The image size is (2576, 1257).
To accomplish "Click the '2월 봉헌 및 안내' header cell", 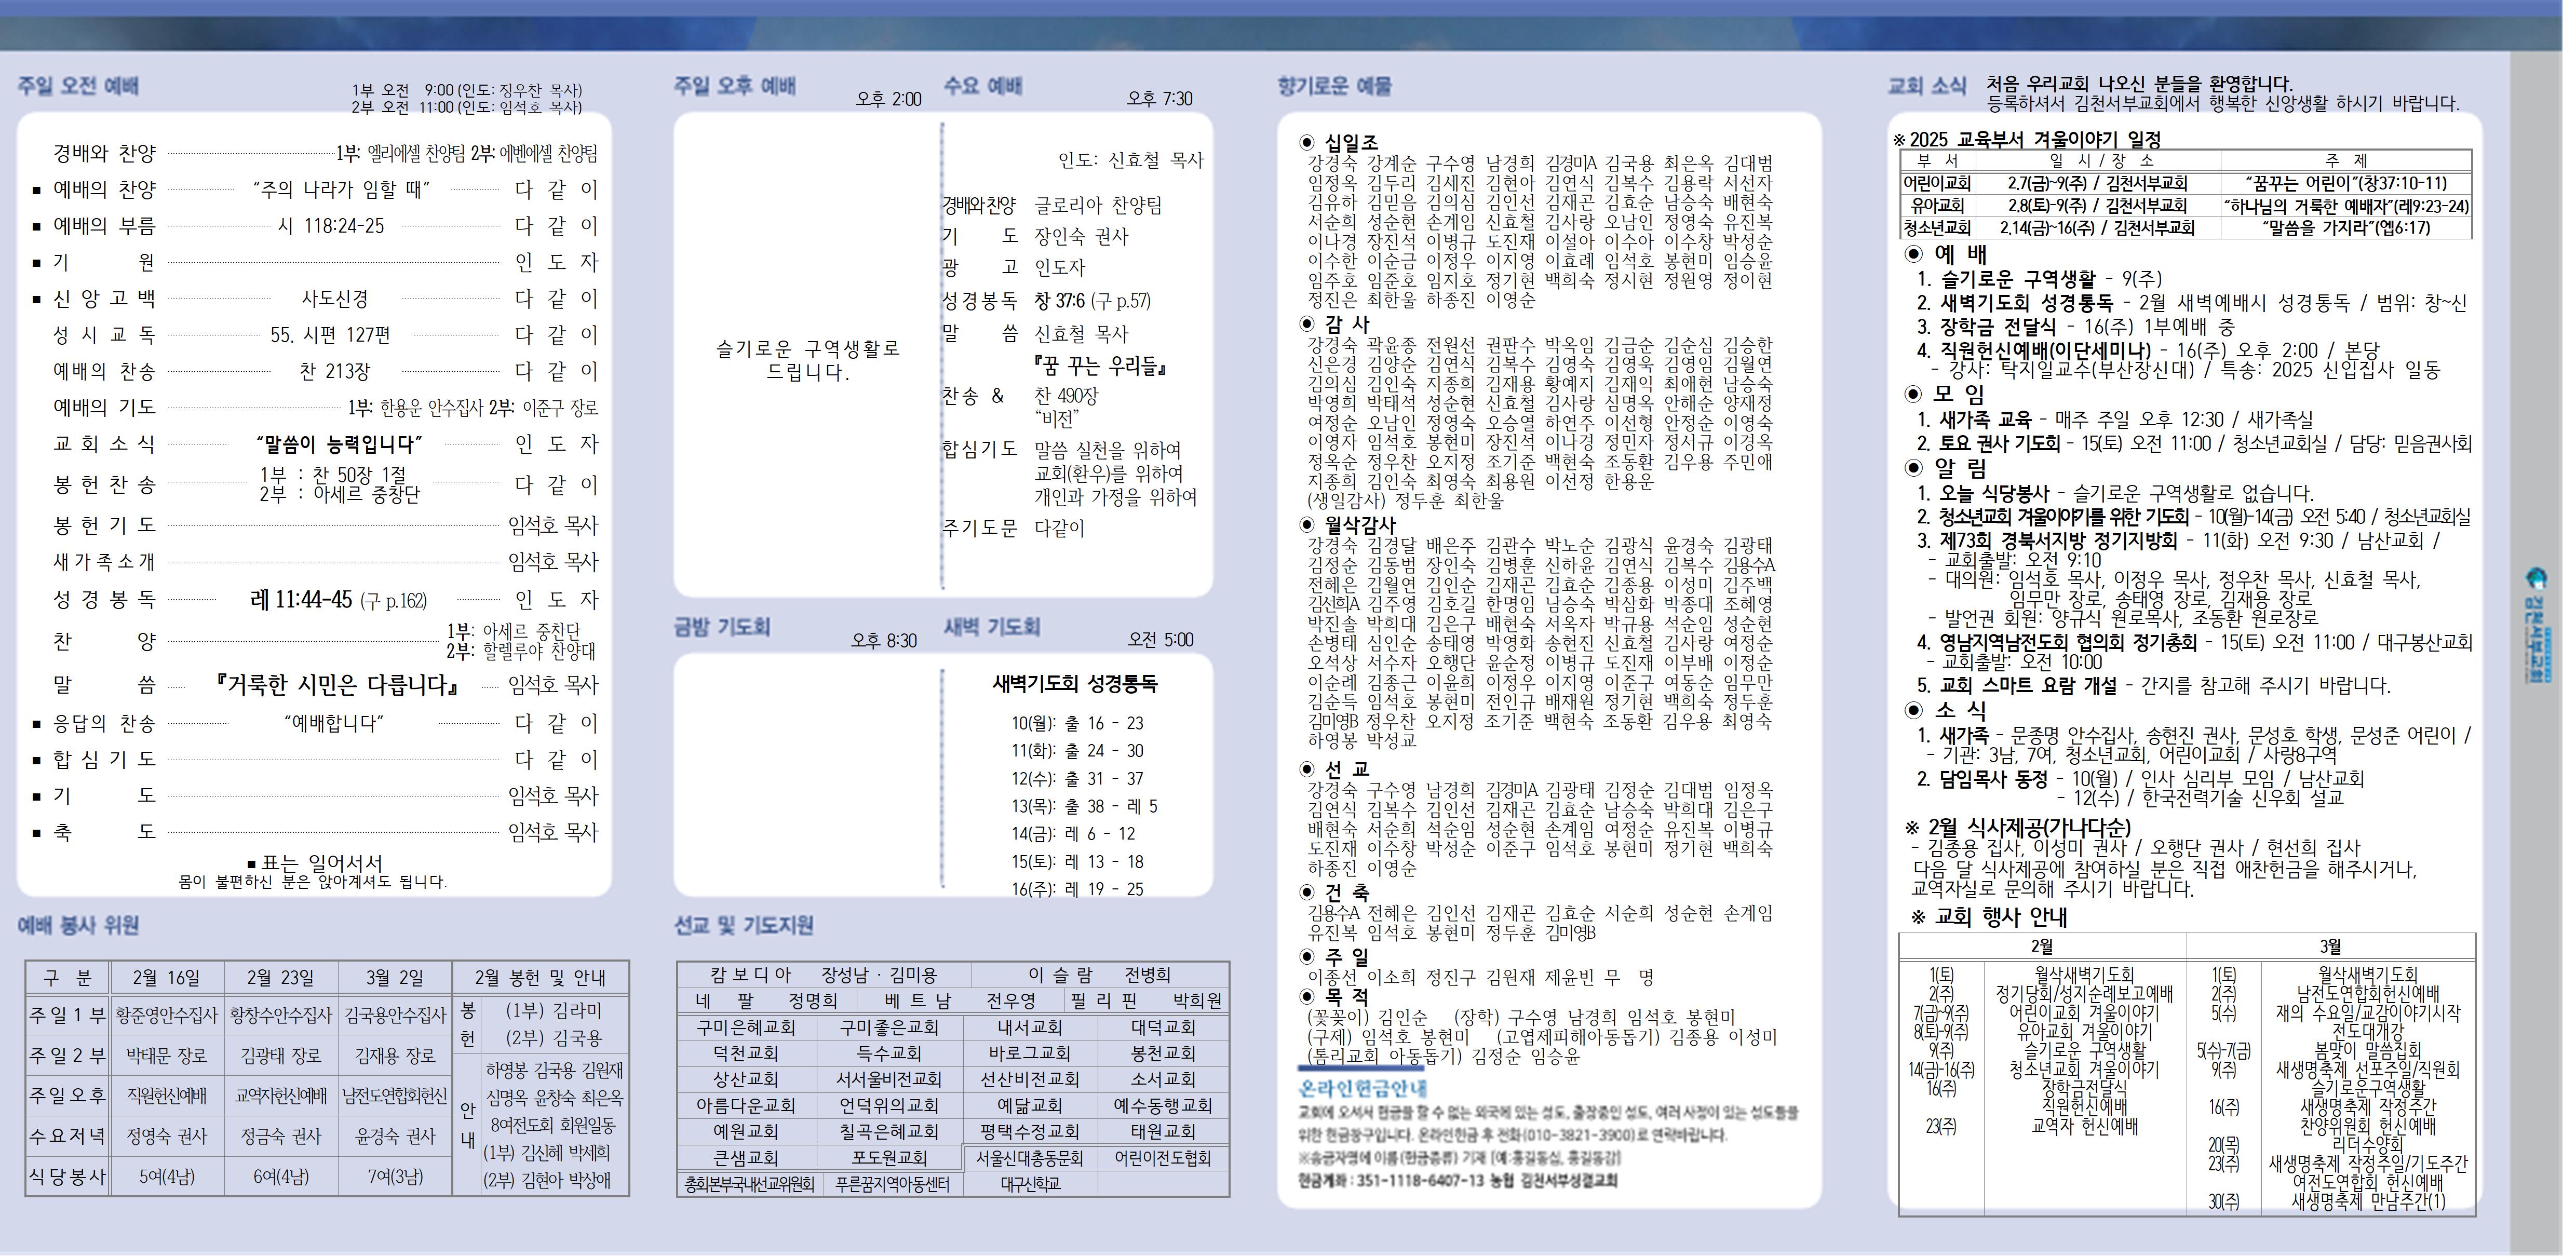I will click(540, 978).
